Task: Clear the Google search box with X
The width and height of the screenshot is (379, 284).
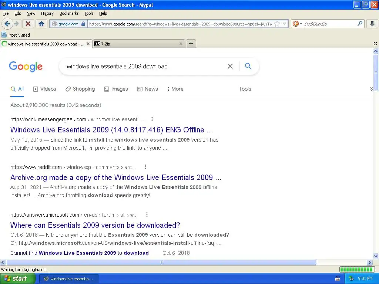Action: [x=230, y=66]
